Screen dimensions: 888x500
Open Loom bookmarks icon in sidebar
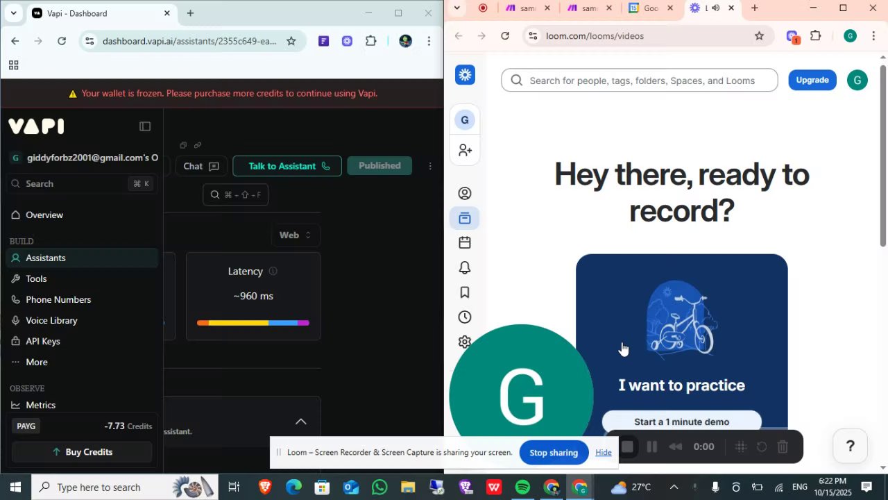coord(465,292)
